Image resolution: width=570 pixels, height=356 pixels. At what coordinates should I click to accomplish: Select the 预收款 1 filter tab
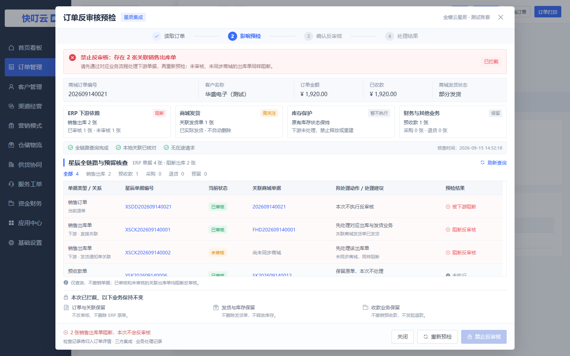coord(128,174)
